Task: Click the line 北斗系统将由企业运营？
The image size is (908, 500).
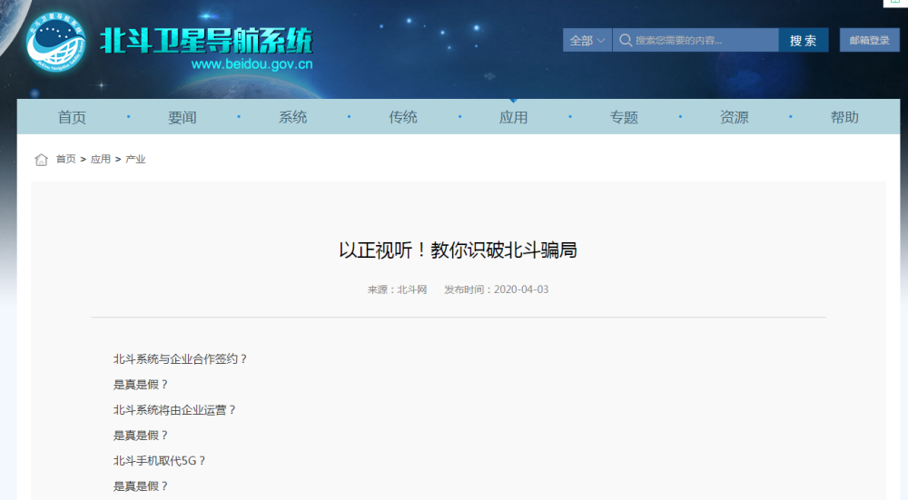Action: pos(174,410)
